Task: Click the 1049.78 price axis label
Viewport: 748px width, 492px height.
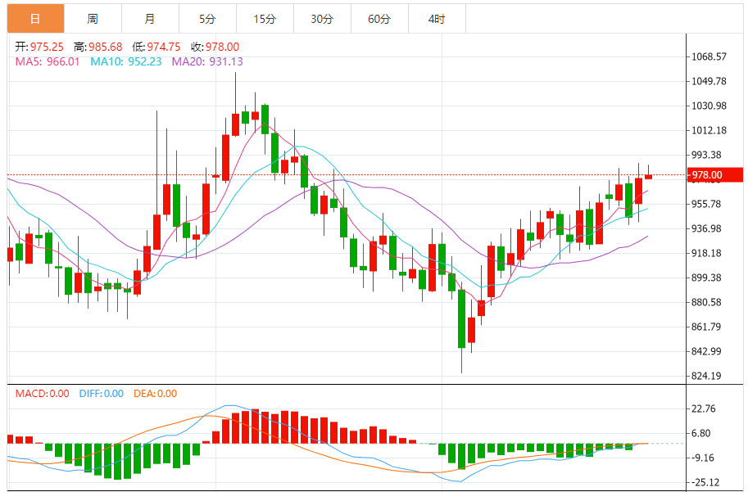Action: [709, 81]
